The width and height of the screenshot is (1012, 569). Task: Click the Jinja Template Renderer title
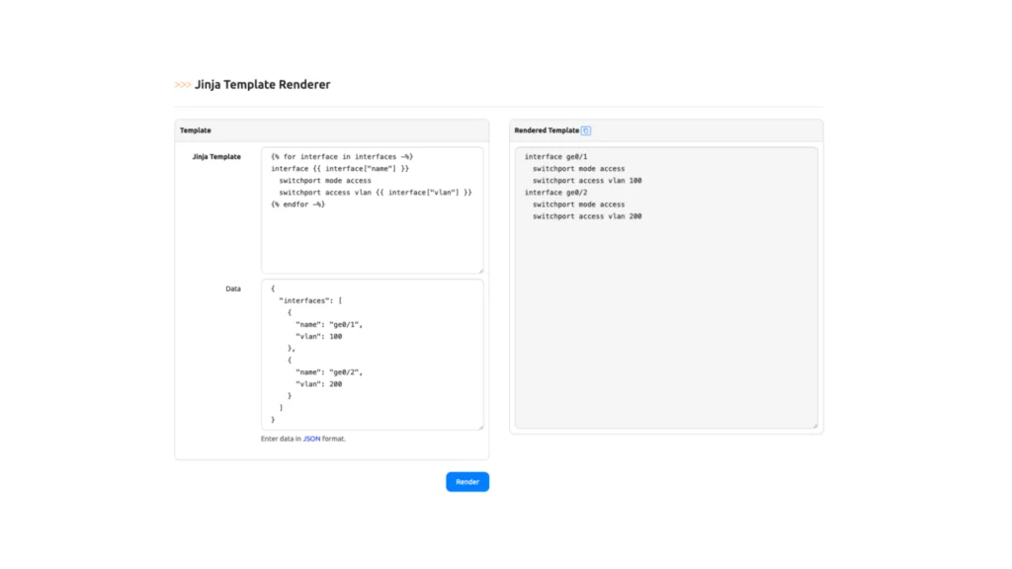pyautogui.click(x=263, y=85)
